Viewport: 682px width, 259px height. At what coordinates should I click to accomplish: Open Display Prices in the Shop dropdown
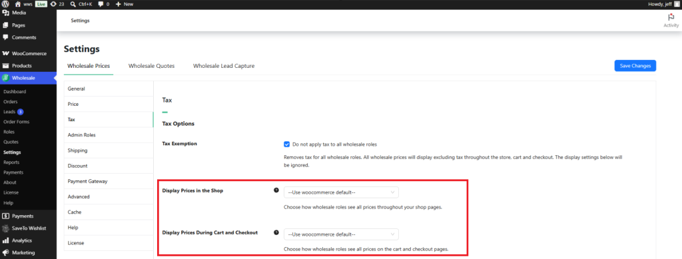341,192
